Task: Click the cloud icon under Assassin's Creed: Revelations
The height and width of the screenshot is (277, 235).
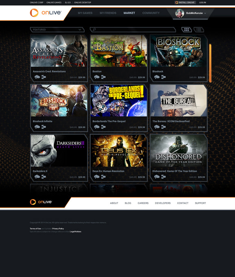Action: tap(37, 77)
